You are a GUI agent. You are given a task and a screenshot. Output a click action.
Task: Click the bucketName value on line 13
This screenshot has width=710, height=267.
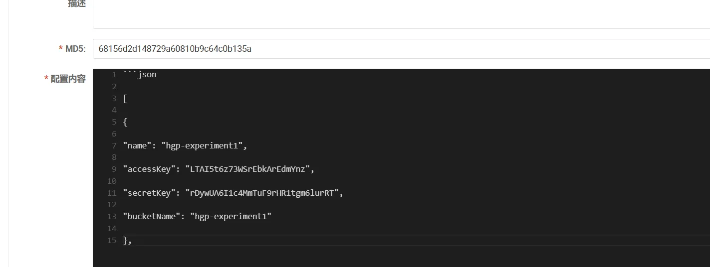pos(231,217)
